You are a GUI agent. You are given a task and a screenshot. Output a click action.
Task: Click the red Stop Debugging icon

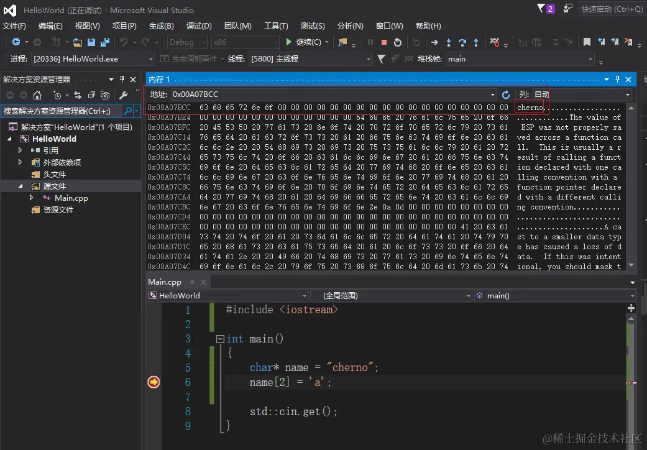(384, 42)
